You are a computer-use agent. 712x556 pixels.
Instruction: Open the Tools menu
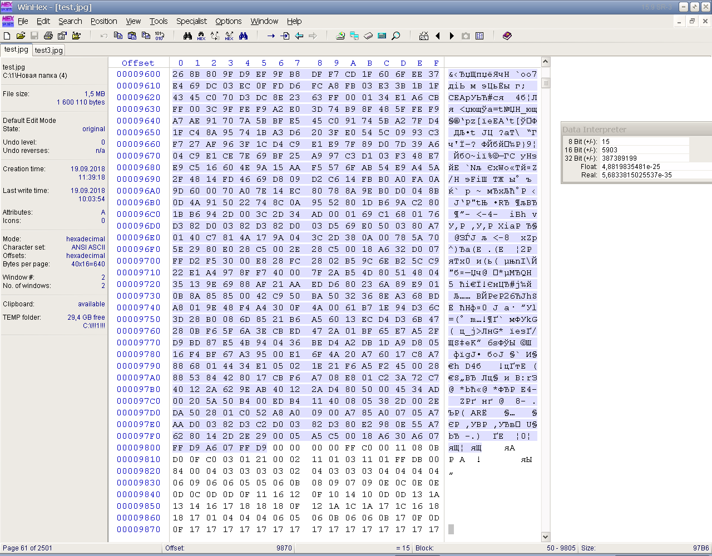click(159, 21)
